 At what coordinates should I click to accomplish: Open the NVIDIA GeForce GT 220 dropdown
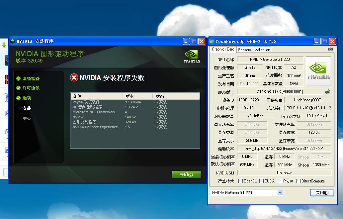pos(280,193)
